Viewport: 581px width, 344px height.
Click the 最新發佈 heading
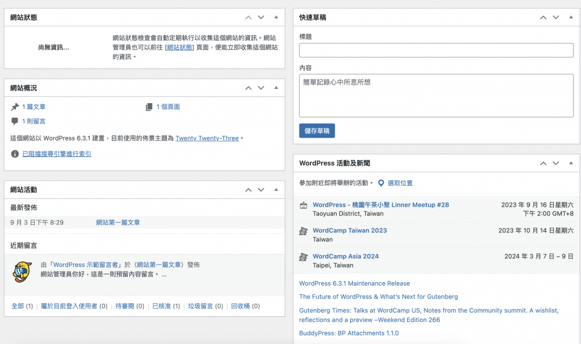(x=24, y=207)
